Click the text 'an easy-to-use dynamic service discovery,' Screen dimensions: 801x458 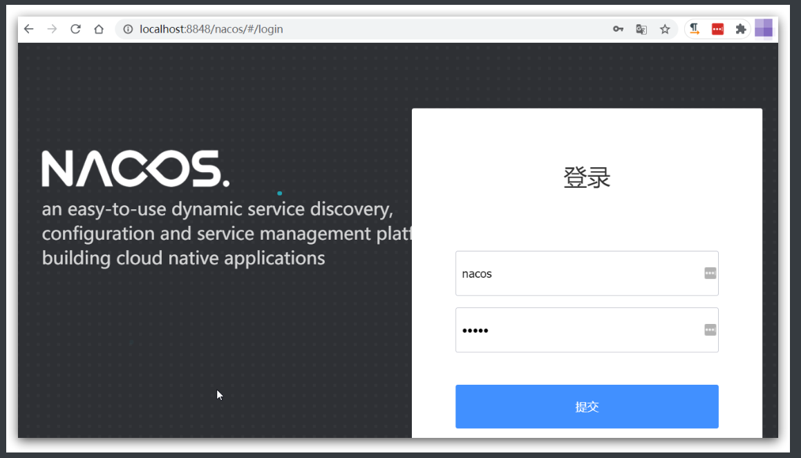[x=218, y=209]
